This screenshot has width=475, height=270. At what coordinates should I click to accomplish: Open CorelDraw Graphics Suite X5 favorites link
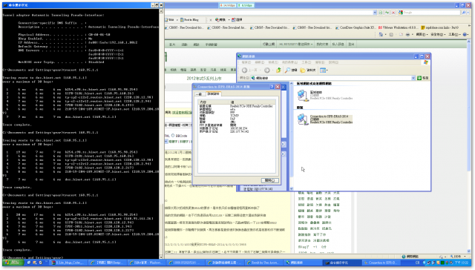point(356,27)
